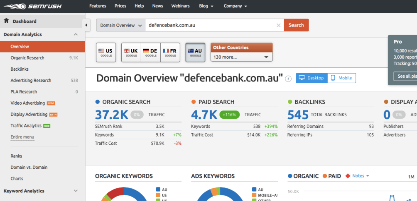The image size is (417, 201).
Task: Open the Webinars menu item
Action: coord(181,6)
